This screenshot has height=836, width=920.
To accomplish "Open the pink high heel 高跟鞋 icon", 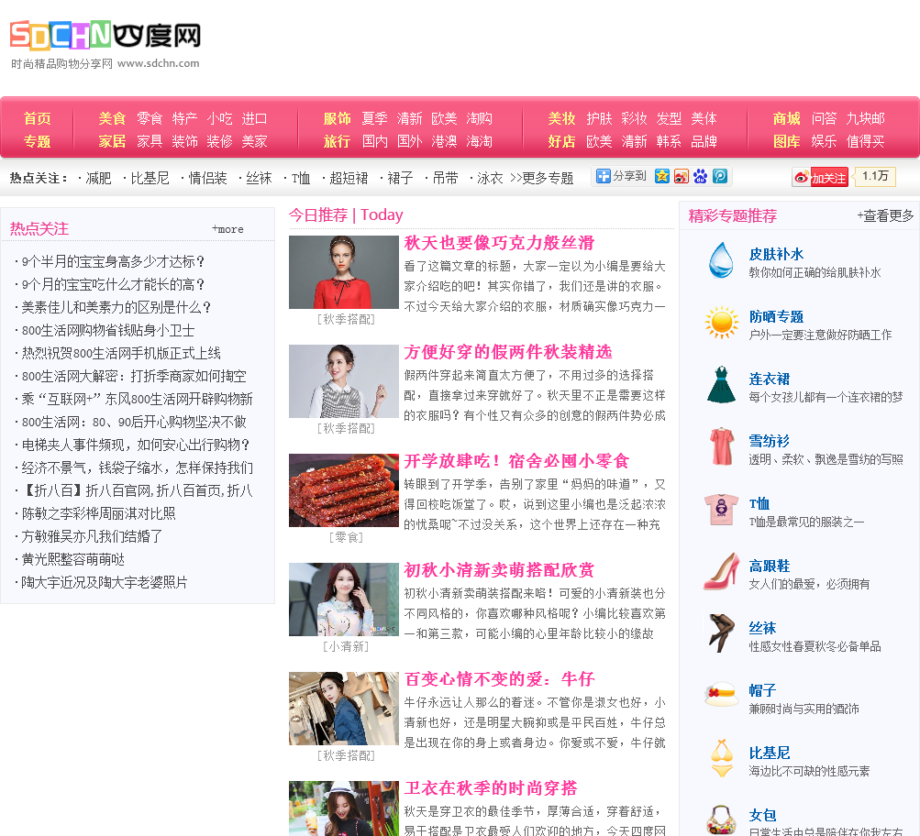I will tap(721, 571).
